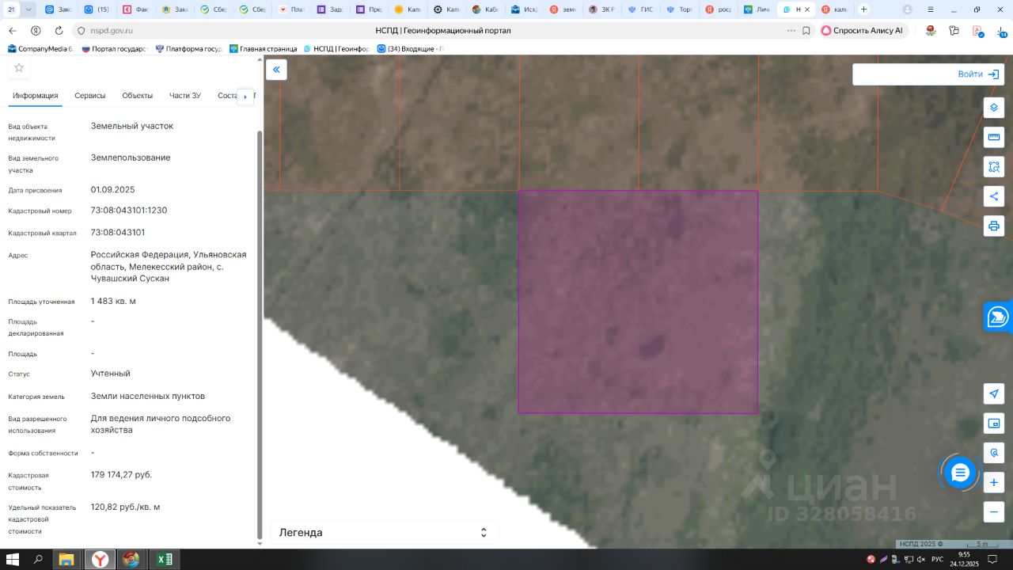The image size is (1013, 570).
Task: Open the Входящие (34) mail bookmark
Action: pyautogui.click(x=410, y=48)
